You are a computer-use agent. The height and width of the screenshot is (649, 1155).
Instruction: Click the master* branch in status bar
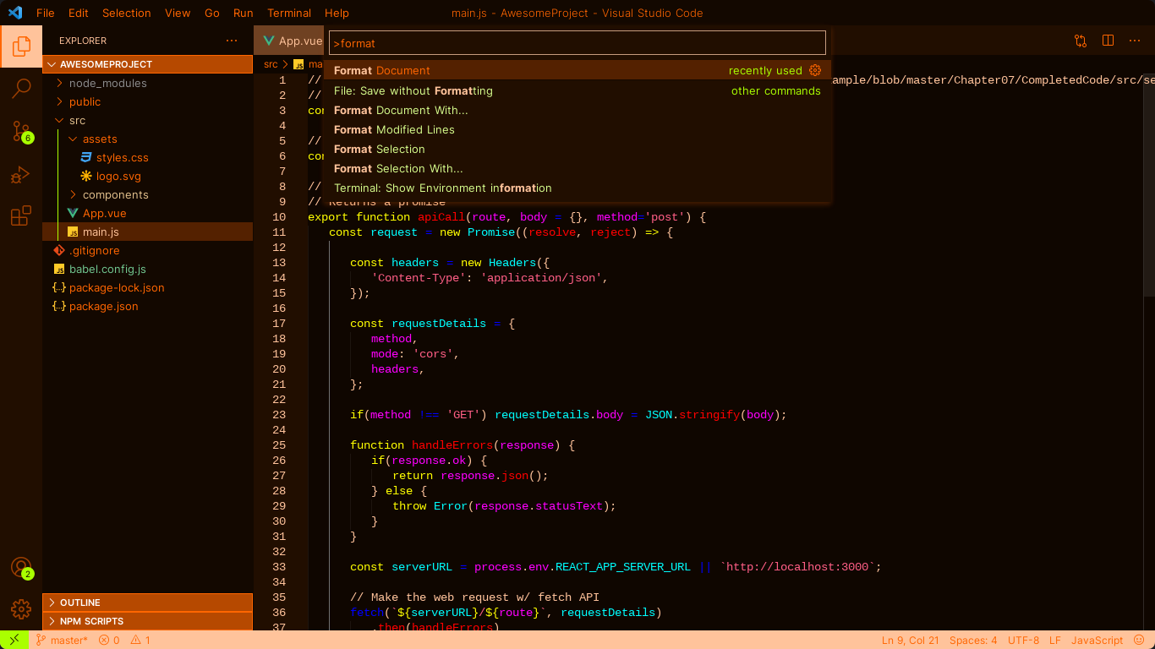point(62,640)
